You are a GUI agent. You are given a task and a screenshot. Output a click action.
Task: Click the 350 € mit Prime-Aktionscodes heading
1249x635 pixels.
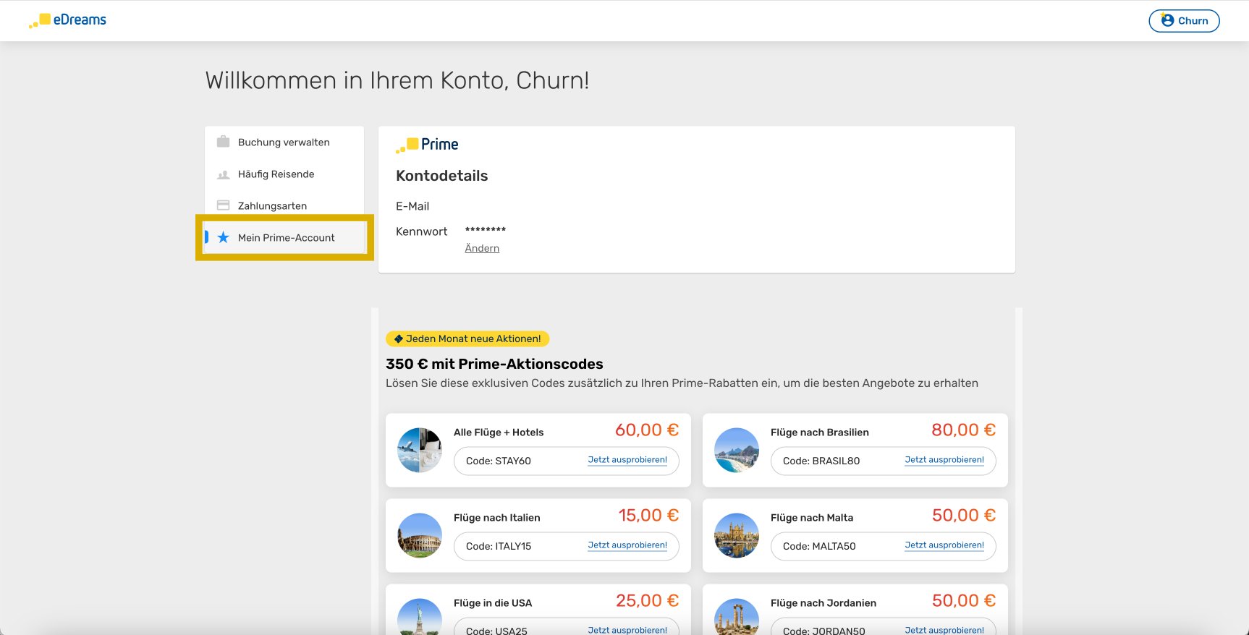pyautogui.click(x=494, y=364)
